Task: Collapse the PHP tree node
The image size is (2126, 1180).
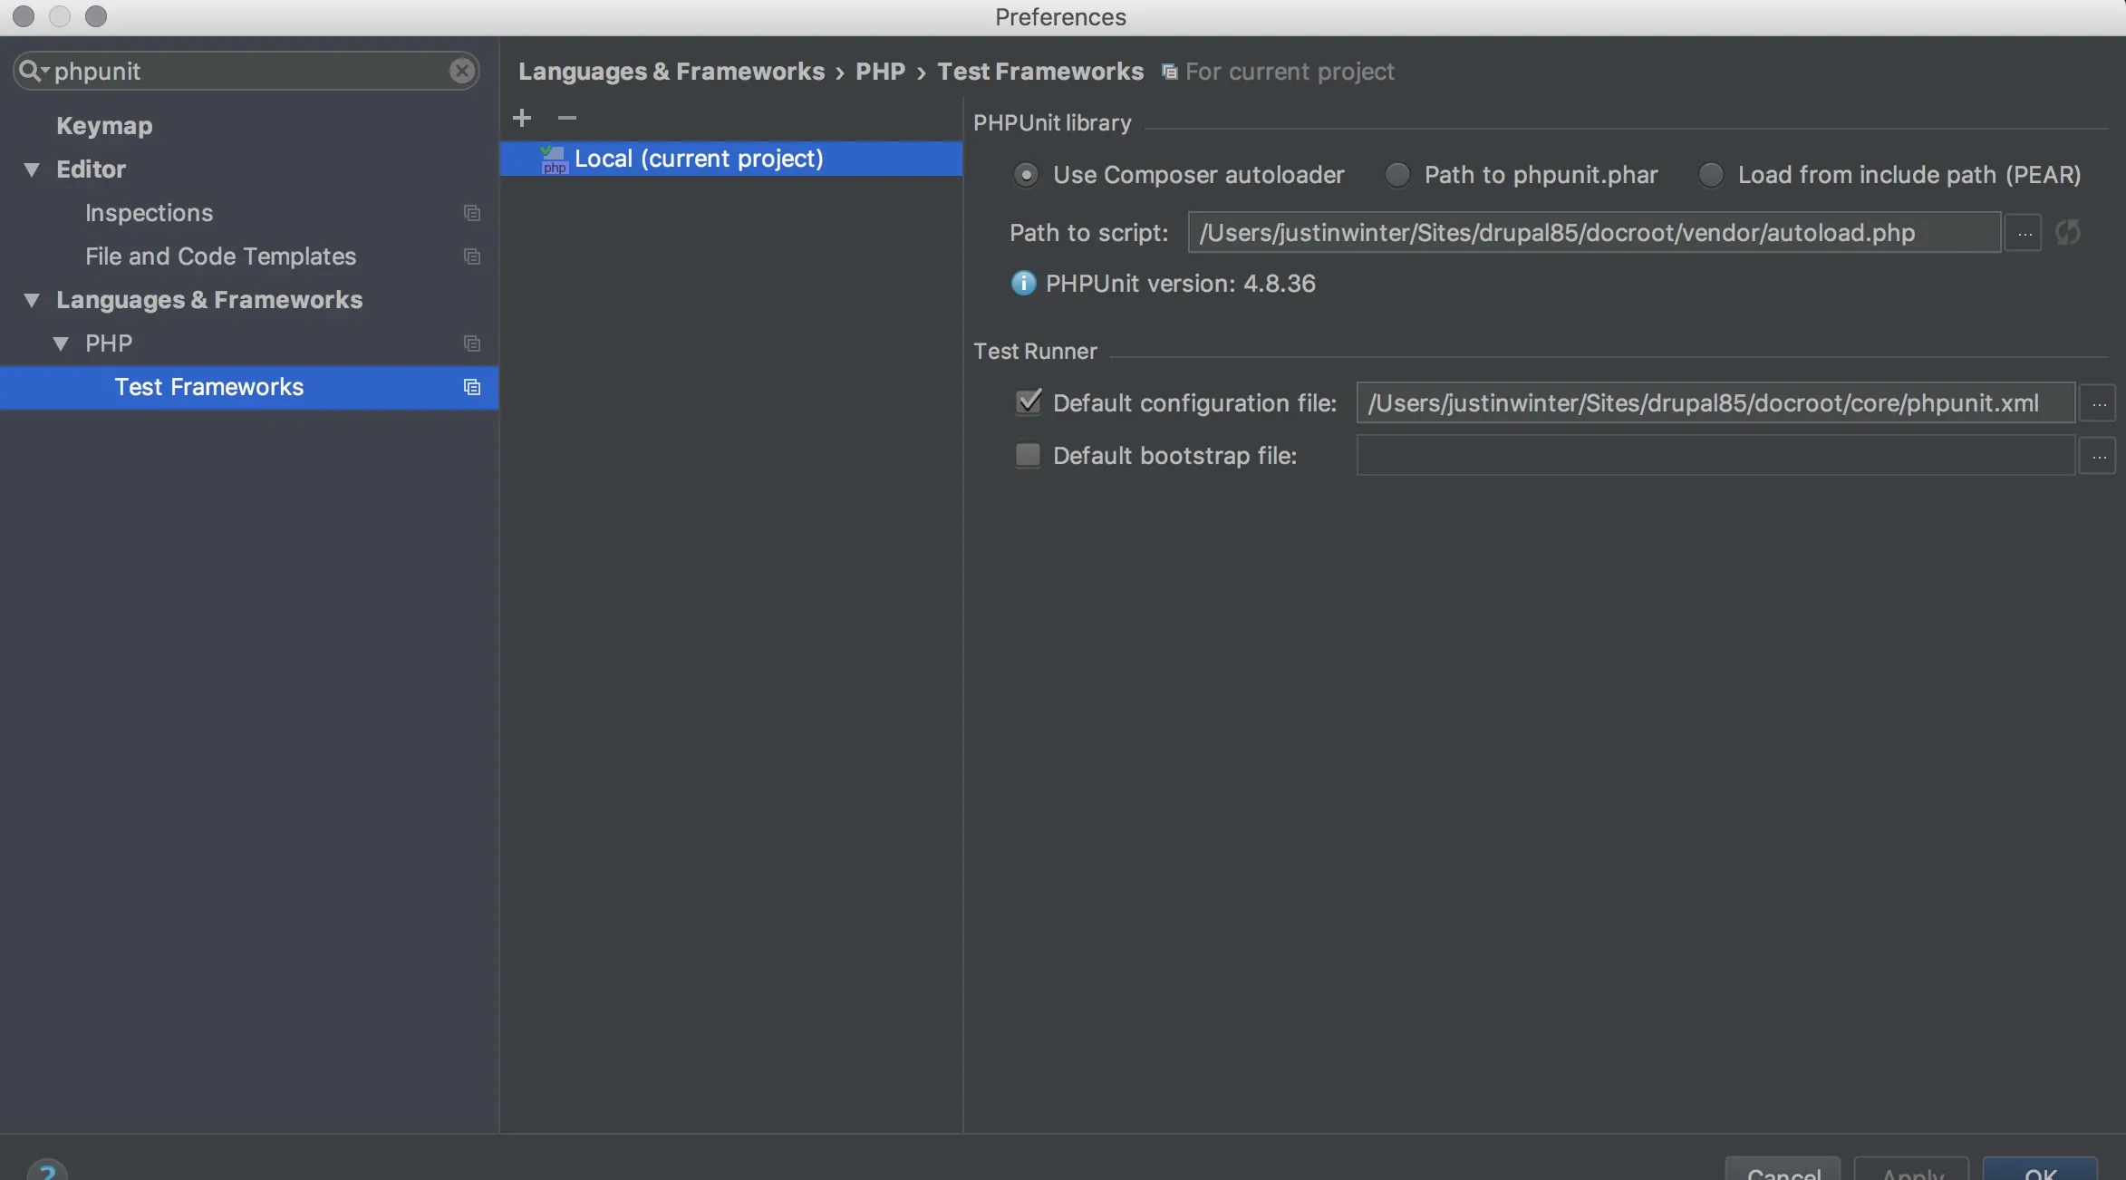Action: click(61, 343)
